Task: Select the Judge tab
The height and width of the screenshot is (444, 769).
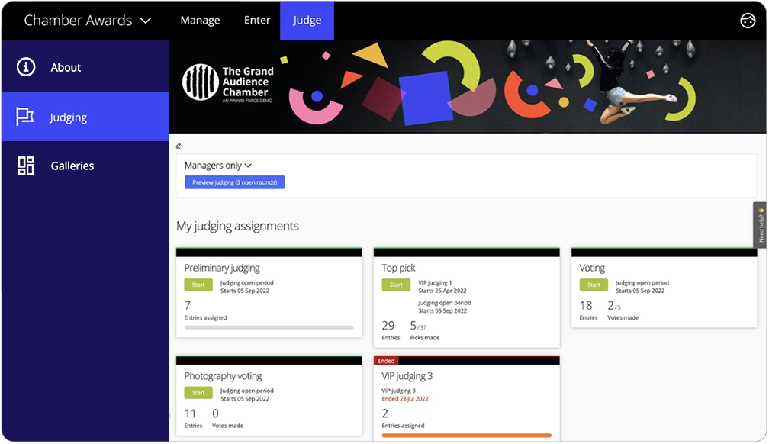Action: pos(307,21)
